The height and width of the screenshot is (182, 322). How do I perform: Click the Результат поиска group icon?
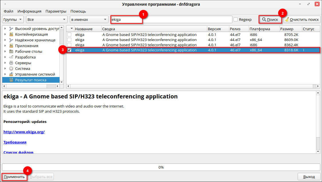click(11, 80)
